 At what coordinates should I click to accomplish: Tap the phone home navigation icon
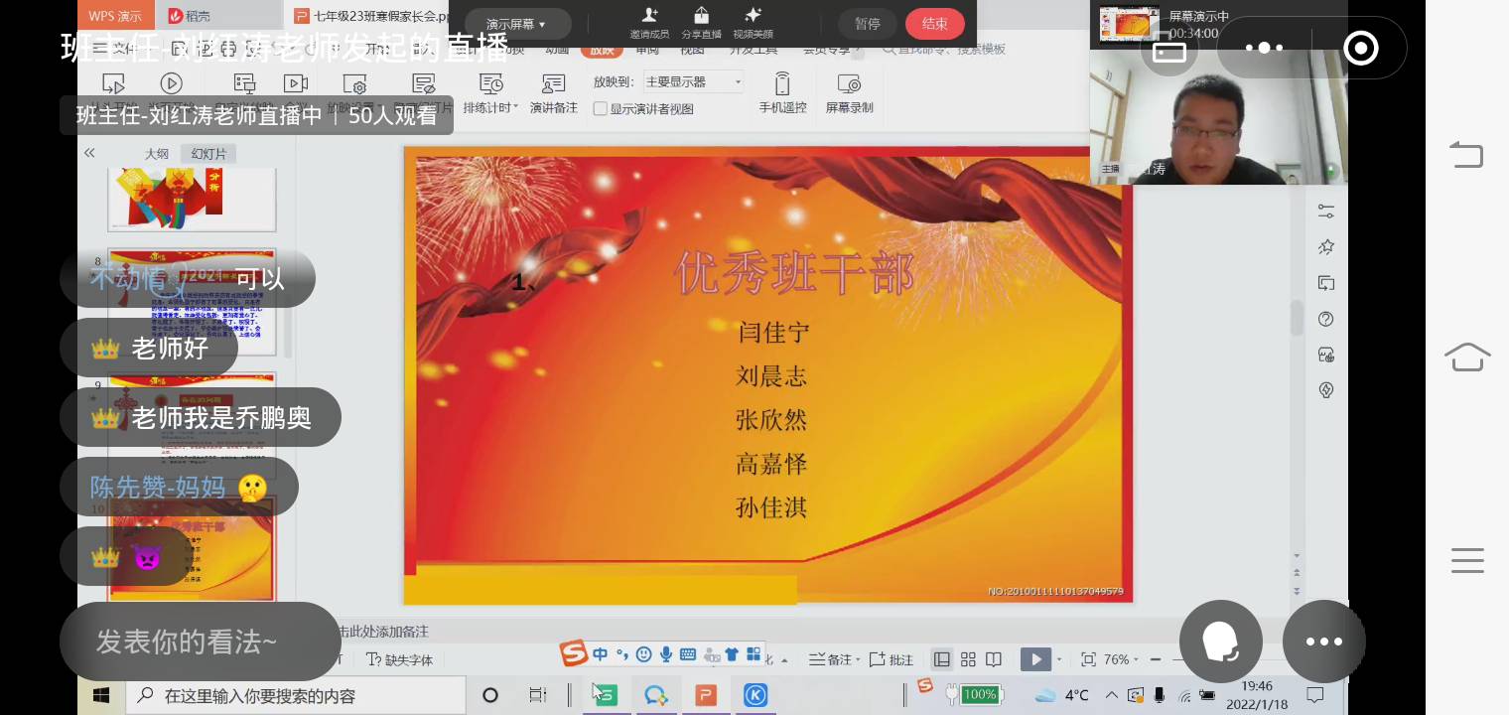pyautogui.click(x=1467, y=357)
